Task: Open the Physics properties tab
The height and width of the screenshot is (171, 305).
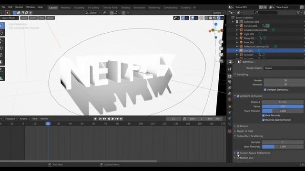Action: pos(230,112)
